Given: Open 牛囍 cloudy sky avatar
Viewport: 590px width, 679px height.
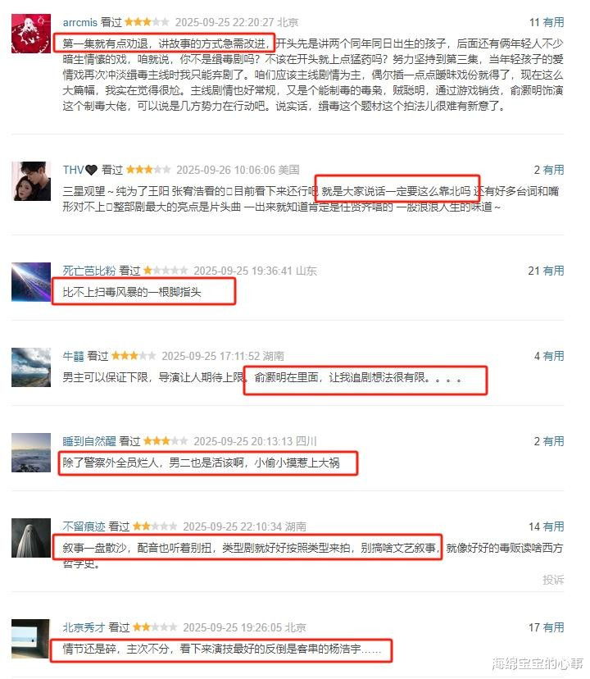Looking at the screenshot, I should click(x=31, y=367).
